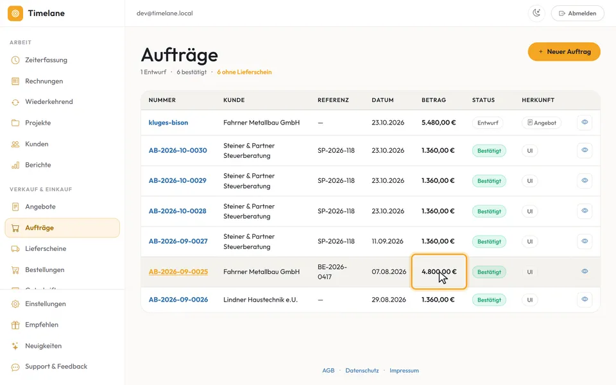View order AB-2026-10-0029 with its eye icon
Image resolution: width=616 pixels, height=385 pixels.
[585, 180]
